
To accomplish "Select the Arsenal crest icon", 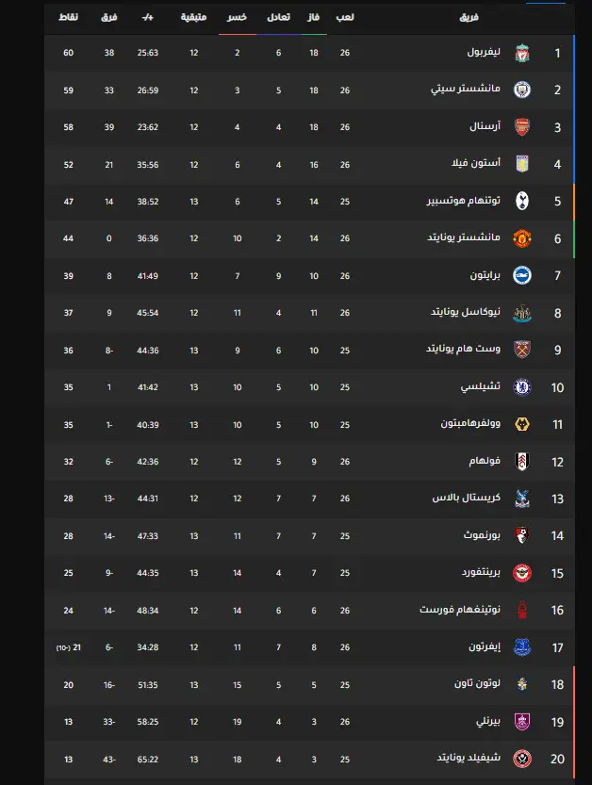I will click(x=522, y=127).
